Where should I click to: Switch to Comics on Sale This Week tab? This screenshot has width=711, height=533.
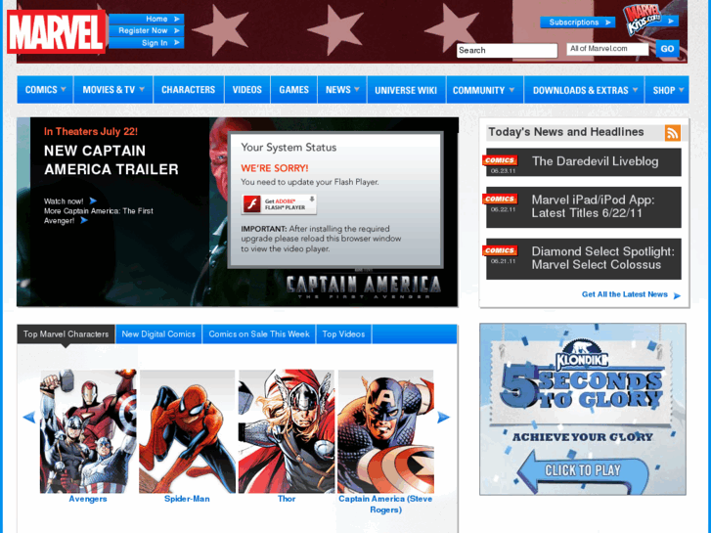click(x=259, y=334)
